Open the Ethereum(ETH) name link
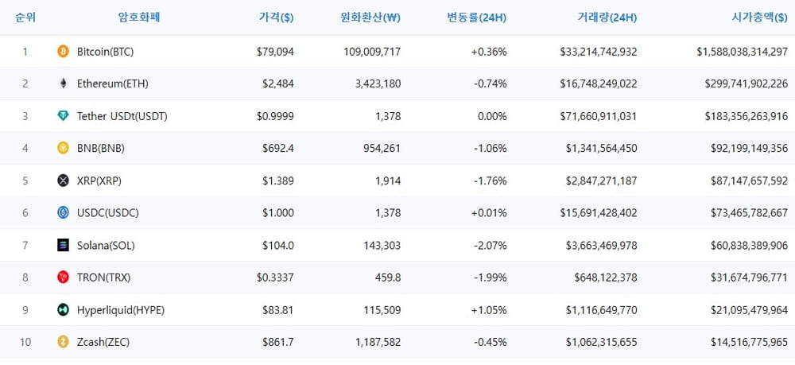This screenshot has height=365, width=795. coord(113,83)
